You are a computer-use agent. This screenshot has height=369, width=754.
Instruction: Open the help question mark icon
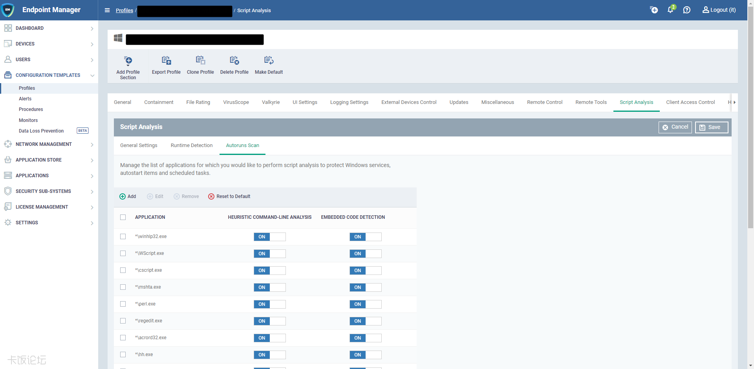coord(687,10)
